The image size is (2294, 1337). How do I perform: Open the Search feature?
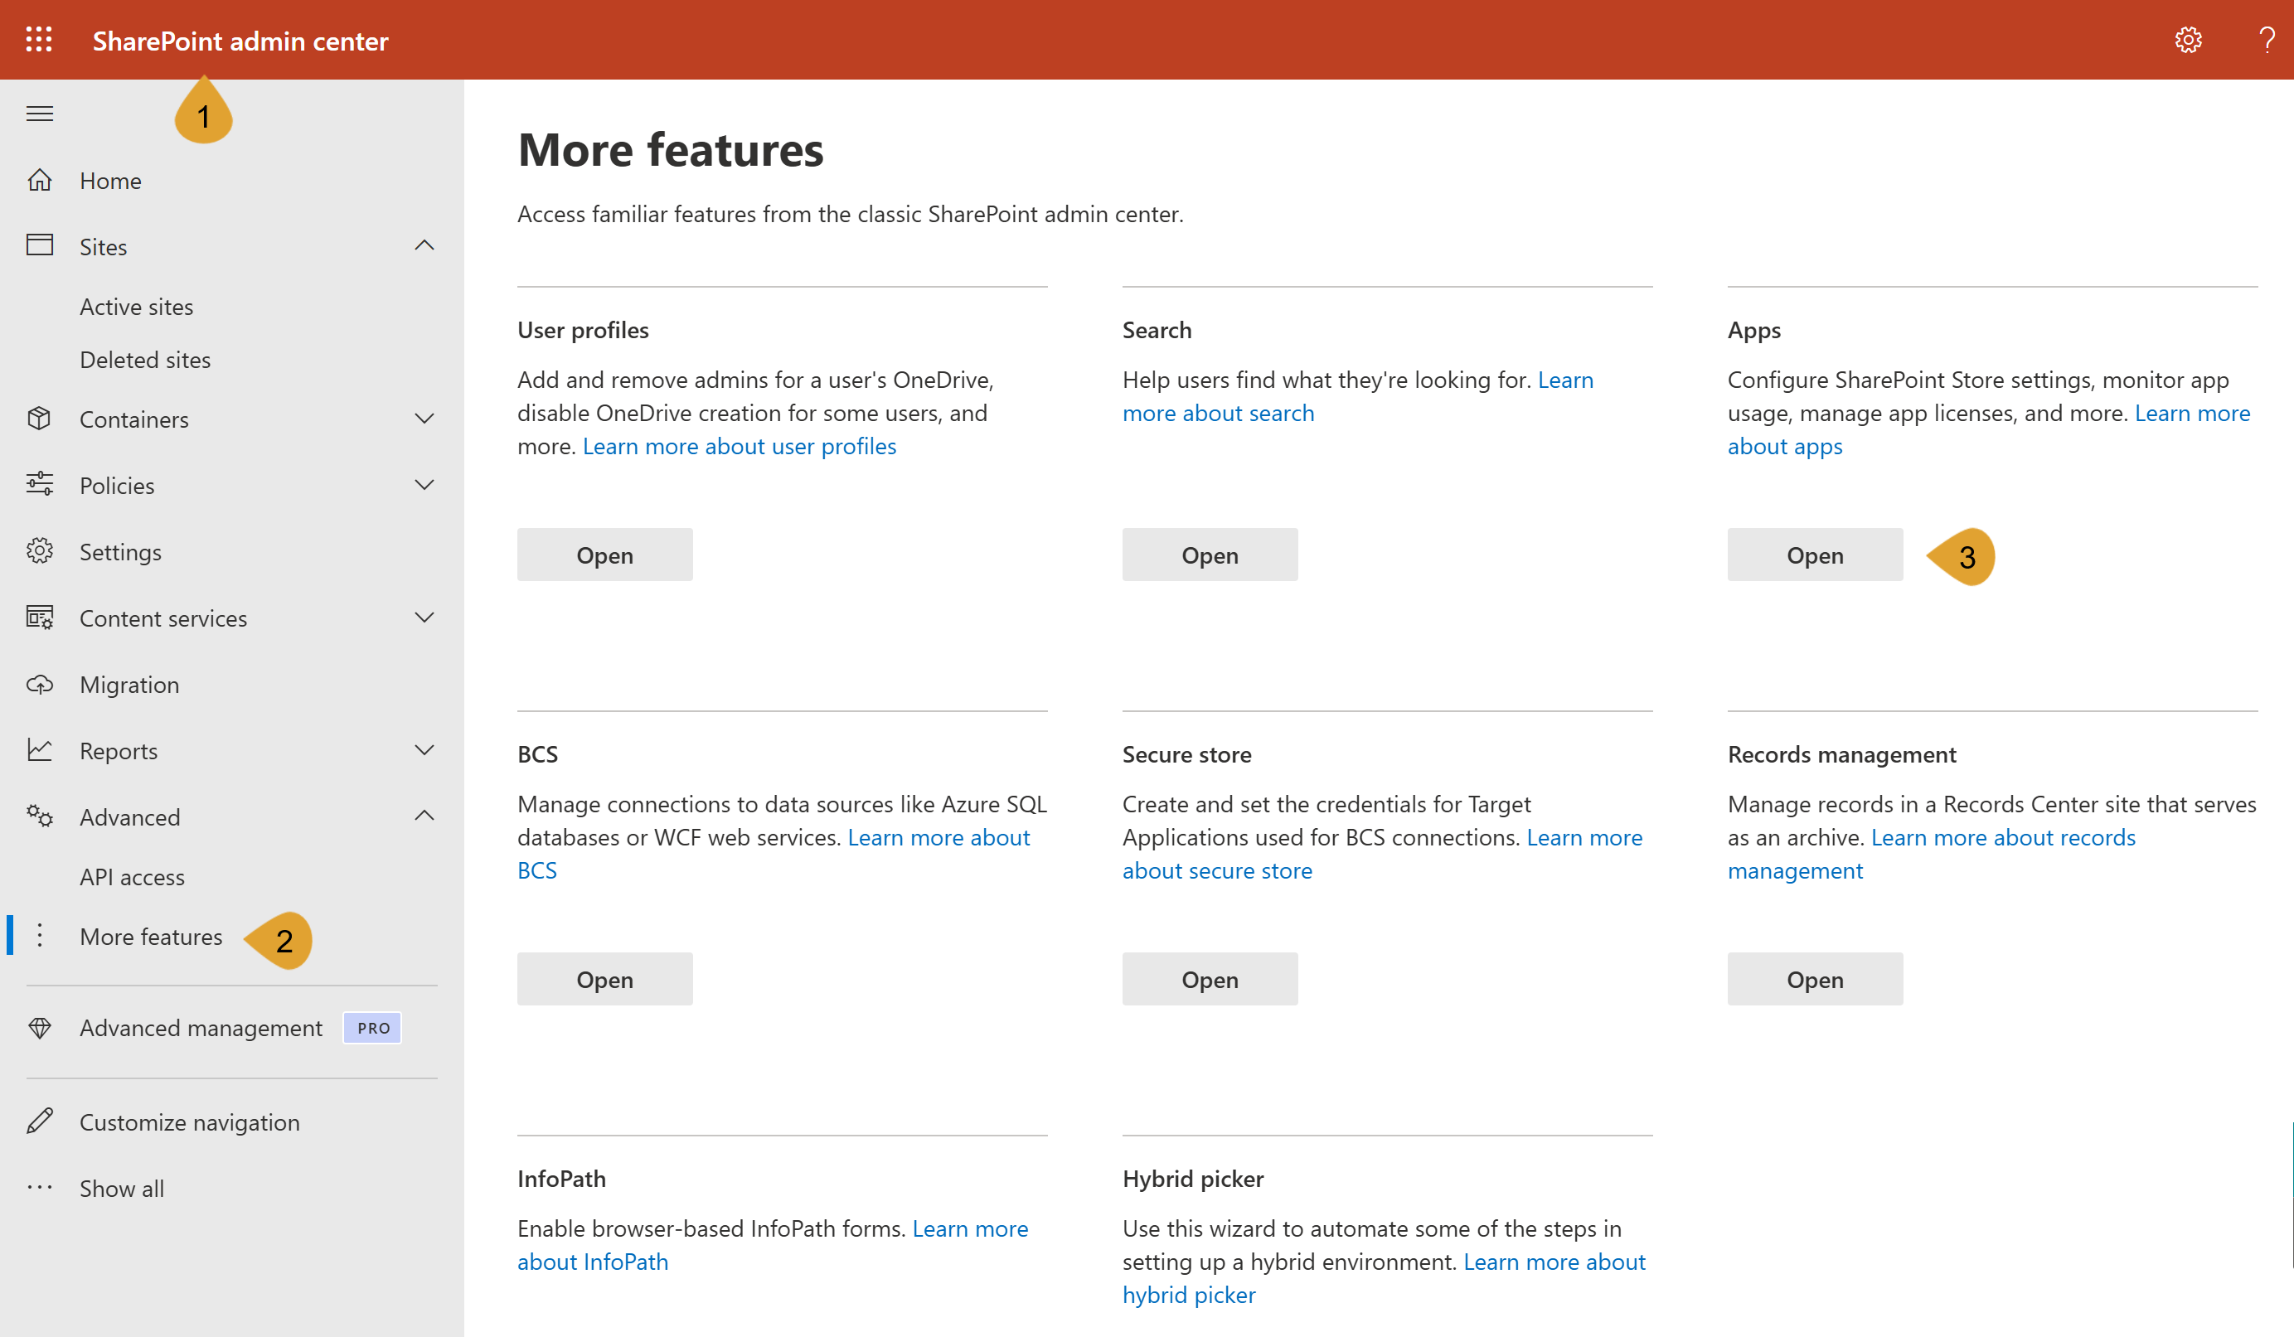1210,555
